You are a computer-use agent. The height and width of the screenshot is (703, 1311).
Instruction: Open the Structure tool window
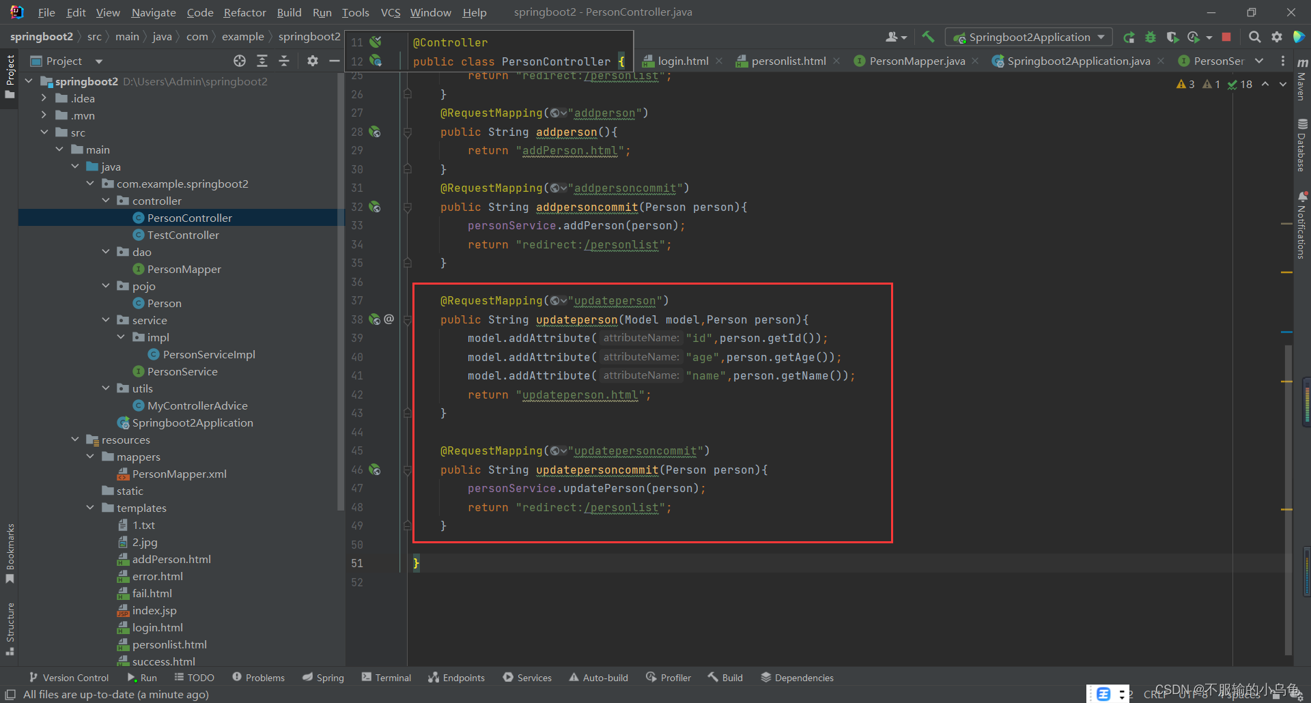click(10, 629)
